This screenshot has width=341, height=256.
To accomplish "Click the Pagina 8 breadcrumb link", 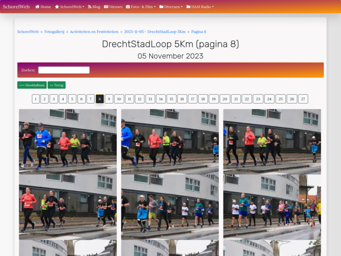I will (199, 32).
